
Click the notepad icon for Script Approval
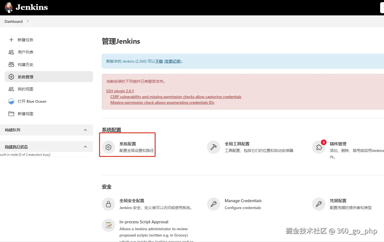pos(108,225)
